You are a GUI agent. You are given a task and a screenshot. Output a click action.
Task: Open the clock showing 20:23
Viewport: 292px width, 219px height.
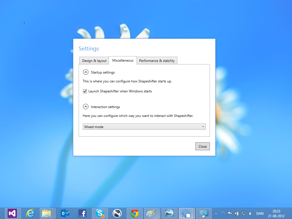276,214
